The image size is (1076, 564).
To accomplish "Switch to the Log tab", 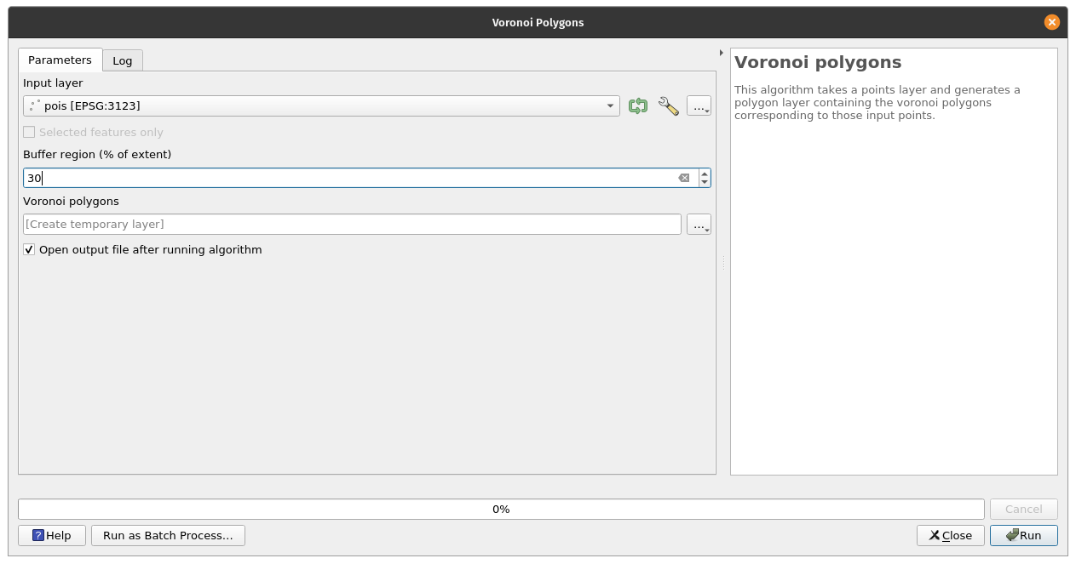I will [123, 60].
